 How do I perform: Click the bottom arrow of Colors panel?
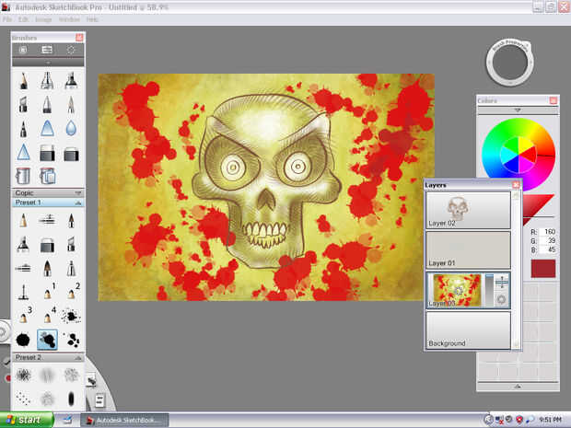(518, 387)
